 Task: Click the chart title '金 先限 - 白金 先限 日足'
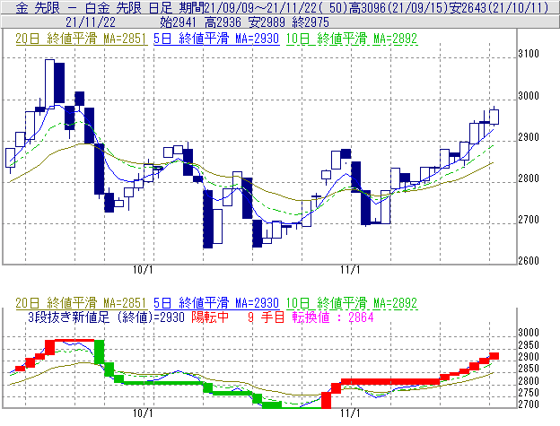(94, 7)
